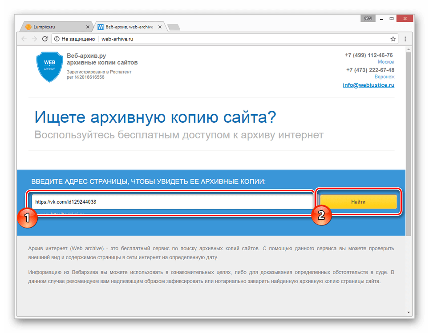
Task: Close the Lumpics.ru tab
Action: (88, 27)
